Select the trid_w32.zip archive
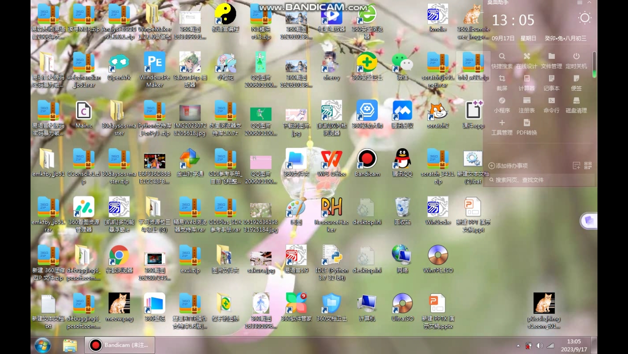 (x=474, y=66)
